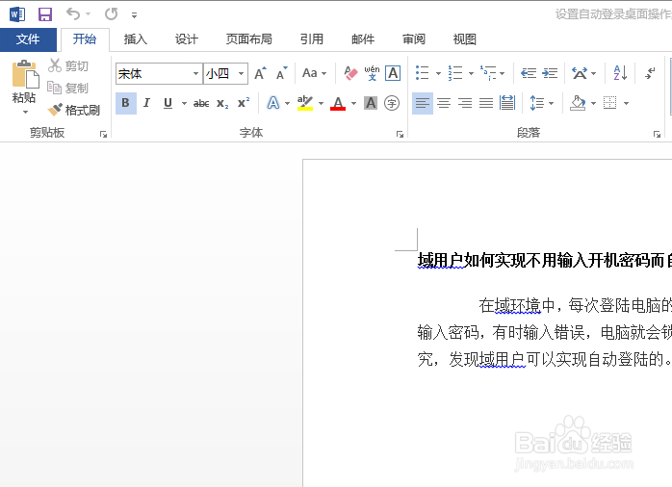Toggle superscript formatting
This screenshot has width=672, height=487.
pyautogui.click(x=244, y=103)
